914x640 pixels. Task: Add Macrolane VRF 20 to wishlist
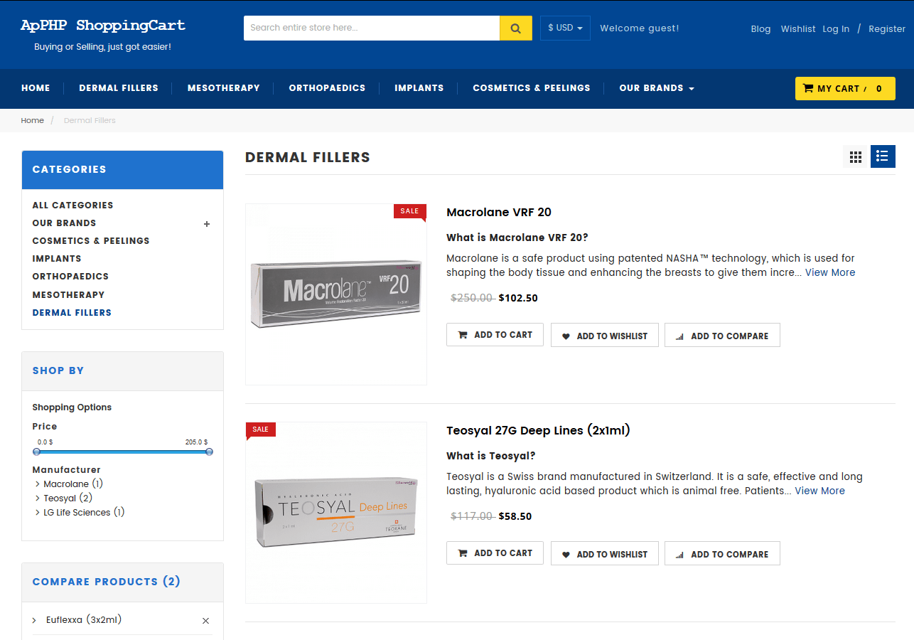click(605, 336)
